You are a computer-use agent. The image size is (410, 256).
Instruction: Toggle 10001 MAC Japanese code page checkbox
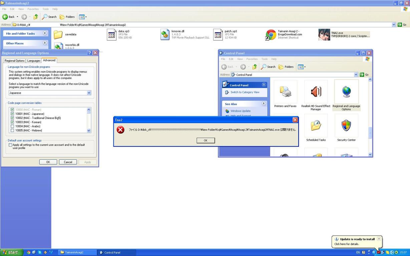(x=12, y=114)
